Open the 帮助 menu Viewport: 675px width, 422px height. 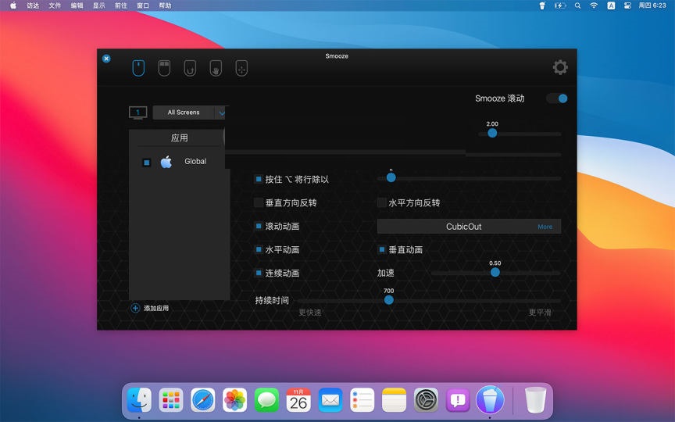coord(166,5)
